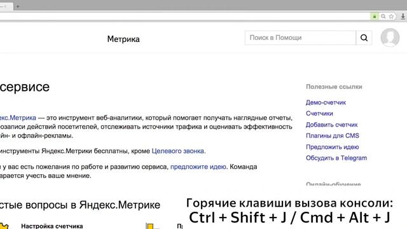
Task: Open the "Обсудить в Telegram" link
Action: [x=336, y=158]
